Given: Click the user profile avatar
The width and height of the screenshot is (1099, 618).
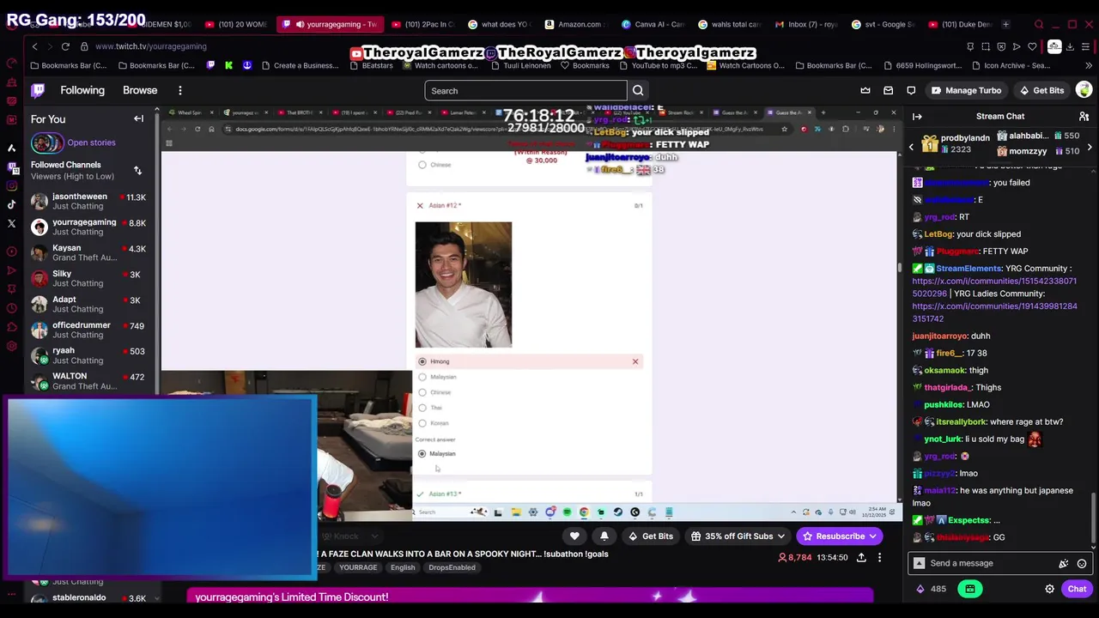Looking at the screenshot, I should pos(1084,90).
